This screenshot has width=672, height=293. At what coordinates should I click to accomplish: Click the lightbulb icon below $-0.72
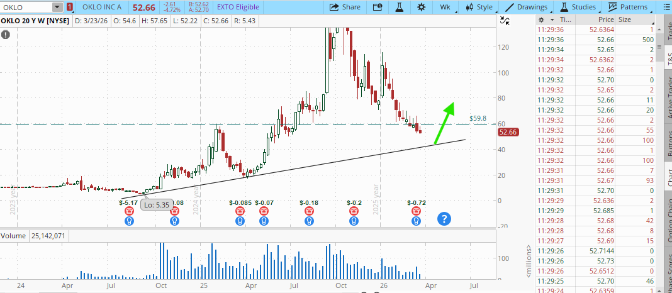(416, 221)
